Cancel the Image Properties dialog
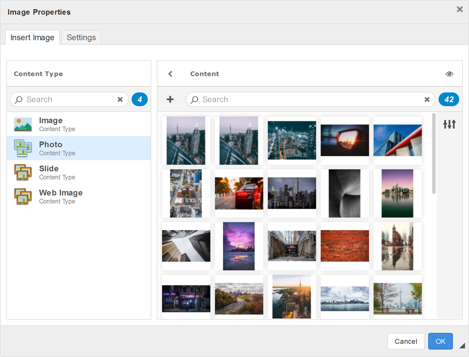The height and width of the screenshot is (357, 469). (x=406, y=341)
